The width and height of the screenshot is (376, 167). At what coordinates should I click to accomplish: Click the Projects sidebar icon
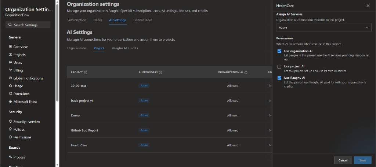click(10, 55)
